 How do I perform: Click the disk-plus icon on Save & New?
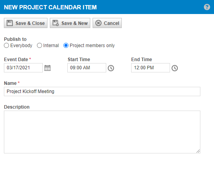pyautogui.click(x=56, y=23)
